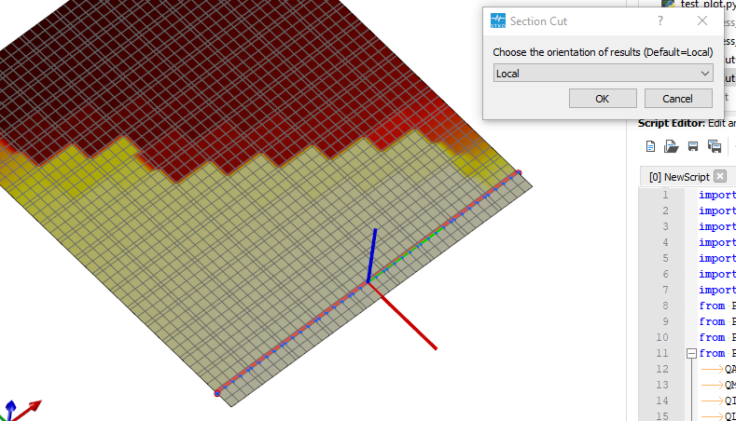
Task: Close the NewScript tab
Action: click(720, 176)
